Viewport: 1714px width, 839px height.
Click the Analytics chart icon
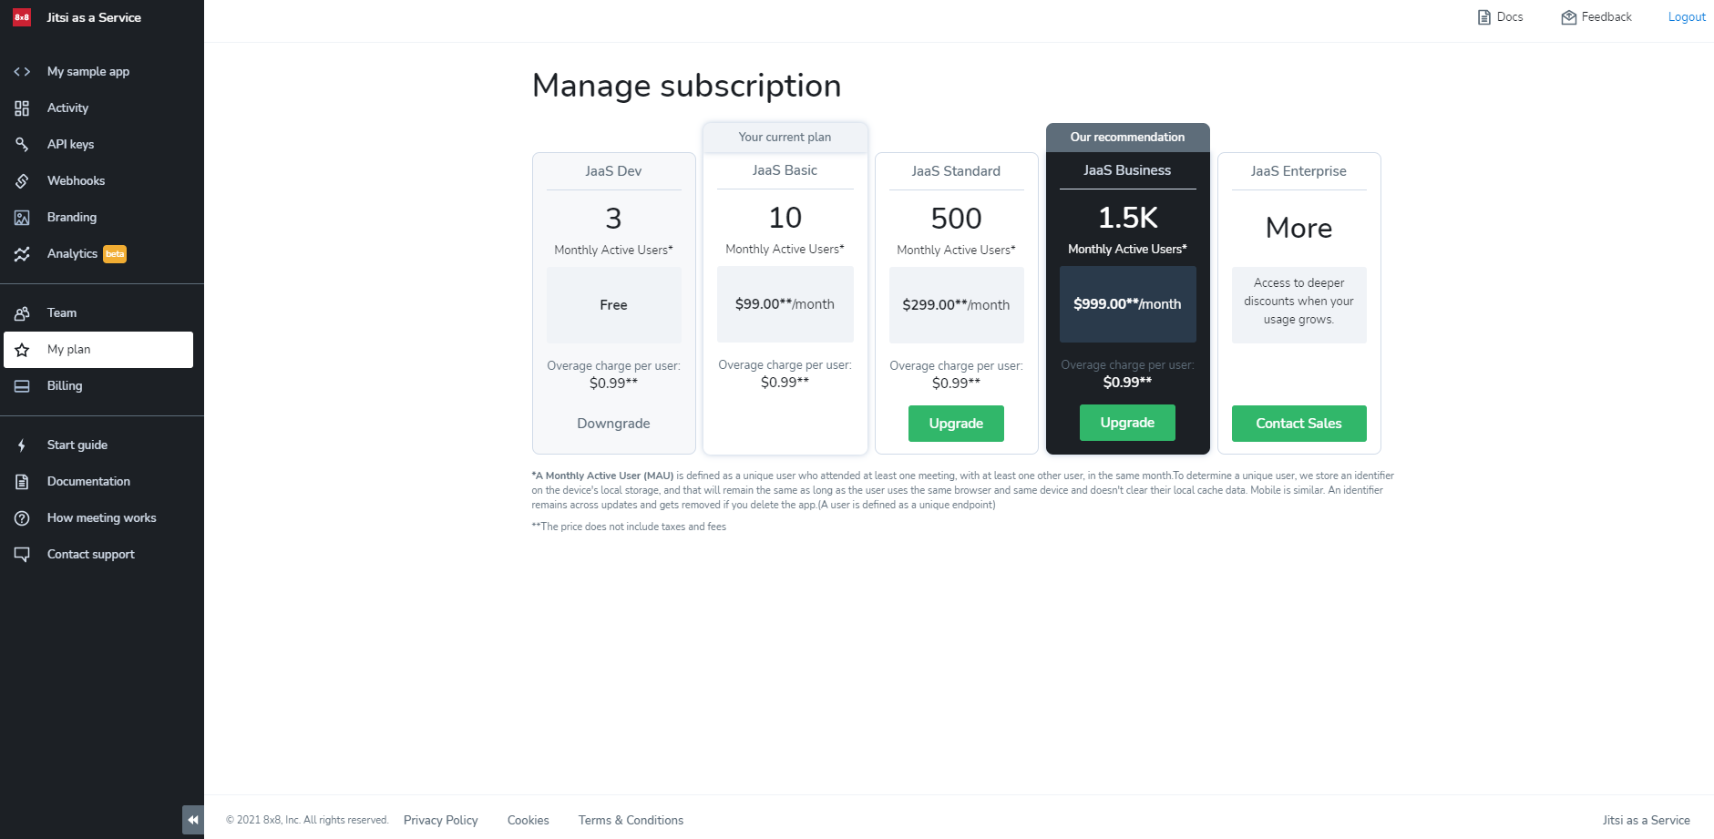pos(22,254)
